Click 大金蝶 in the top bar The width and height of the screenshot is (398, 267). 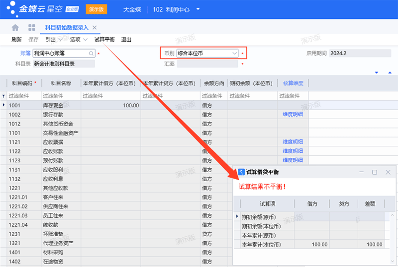point(132,9)
